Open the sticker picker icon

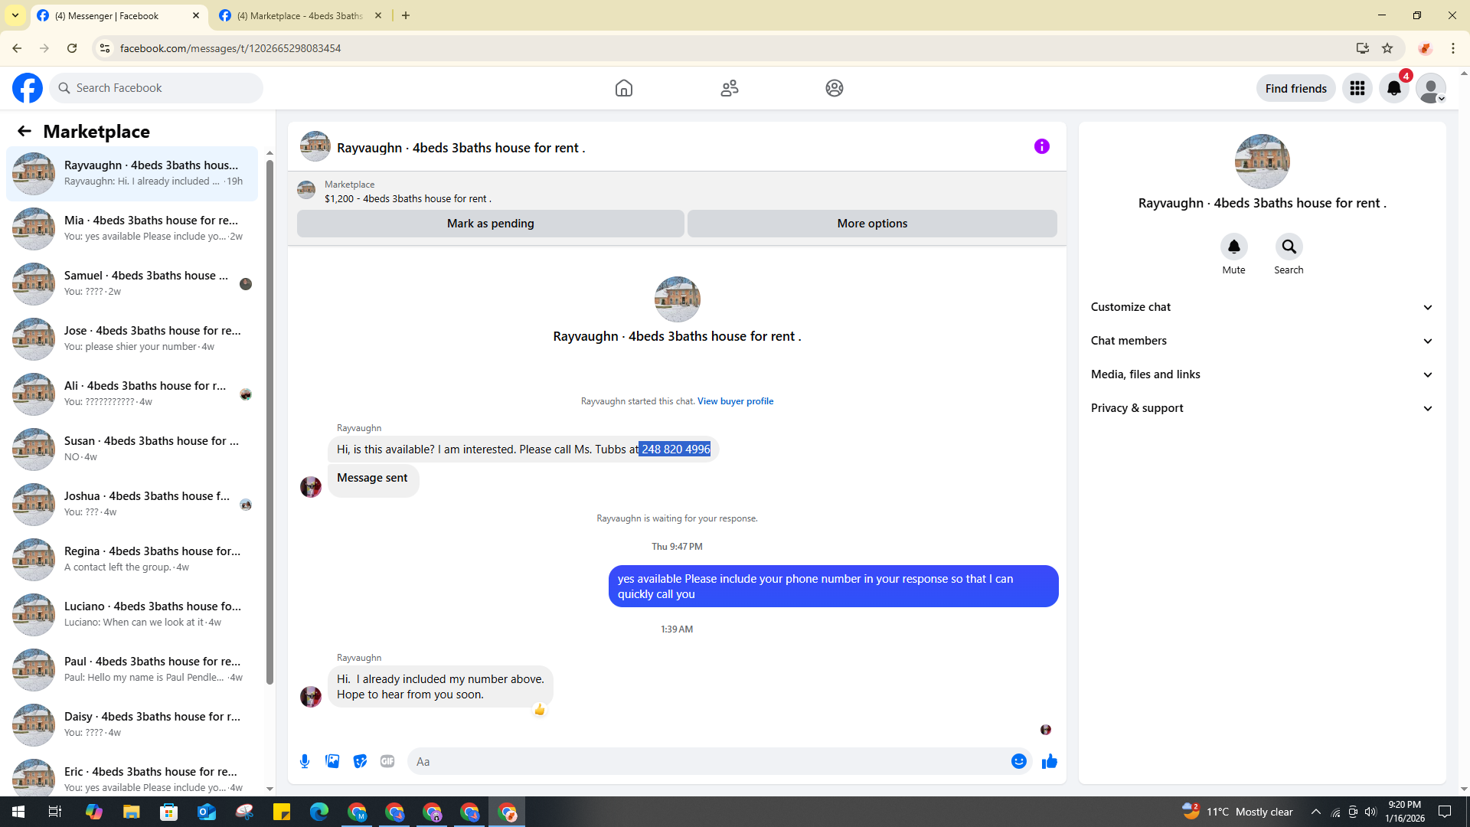tap(360, 761)
